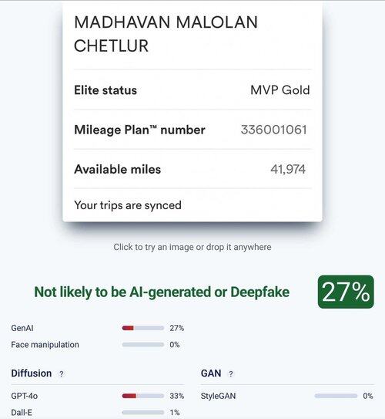385x419 pixels.
Task: Click the Face manipulation label
Action: pyautogui.click(x=45, y=345)
